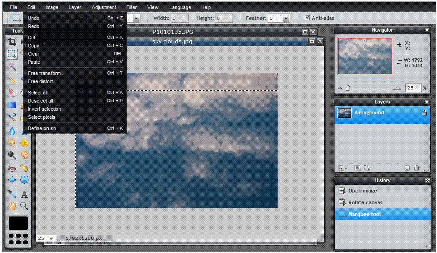Click the Delete layer trash icon
The width and height of the screenshot is (437, 253).
(417, 168)
